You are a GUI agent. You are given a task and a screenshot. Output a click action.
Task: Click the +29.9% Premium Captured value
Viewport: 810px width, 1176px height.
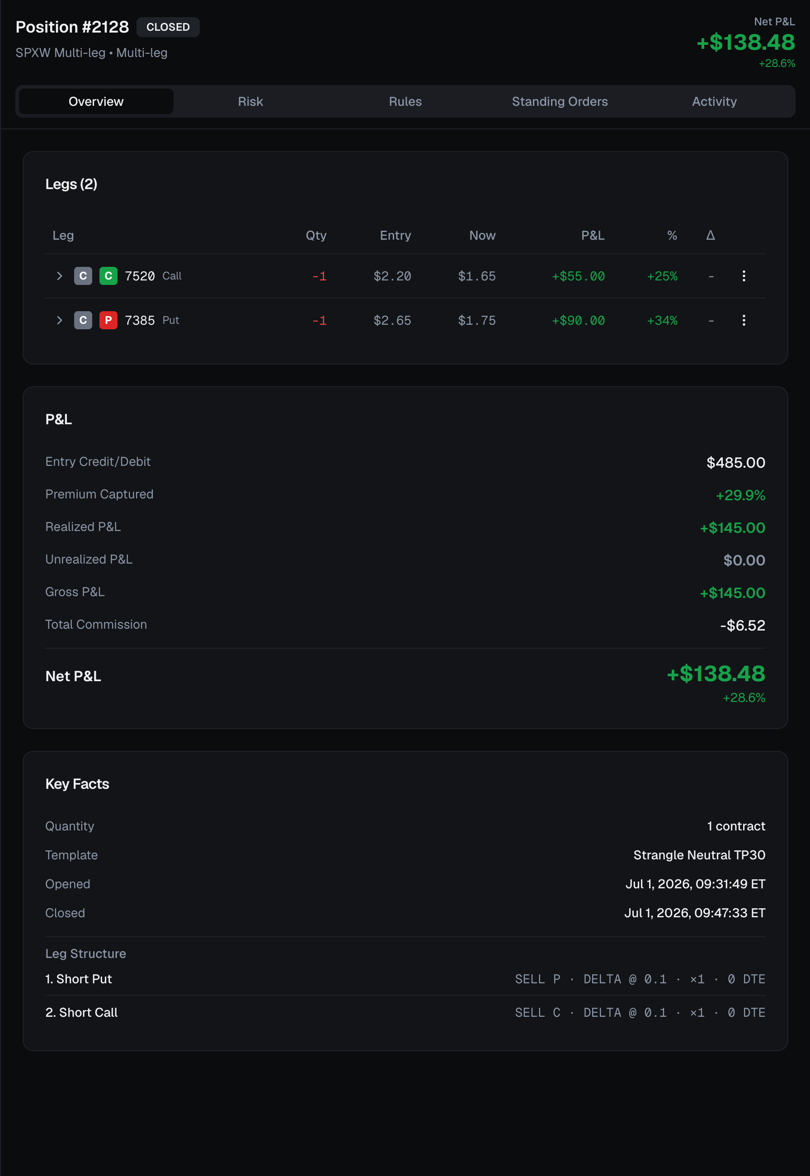coord(740,495)
